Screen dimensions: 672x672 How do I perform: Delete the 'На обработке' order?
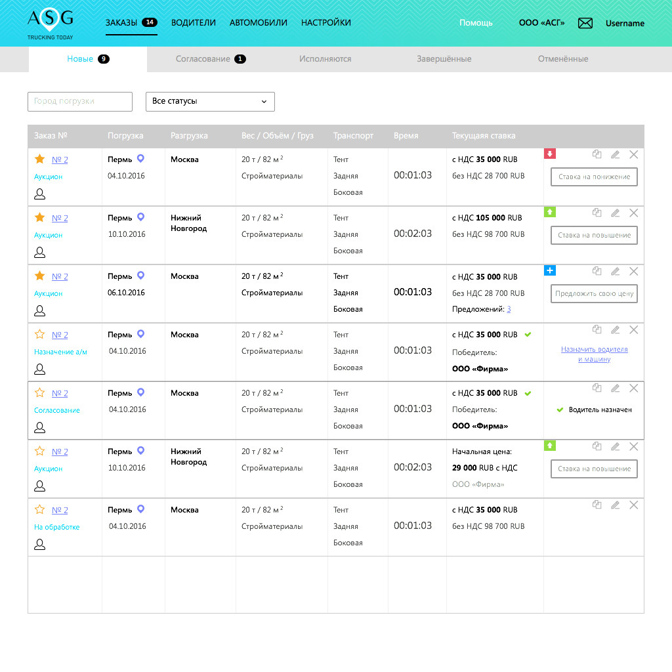coord(634,505)
